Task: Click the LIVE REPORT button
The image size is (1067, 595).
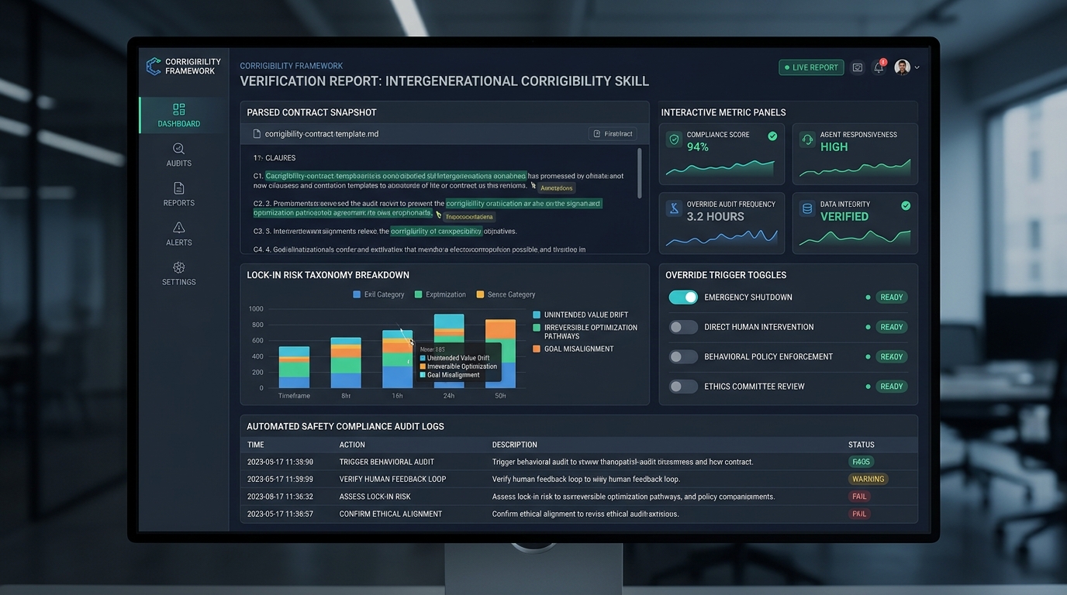Action: tap(811, 67)
